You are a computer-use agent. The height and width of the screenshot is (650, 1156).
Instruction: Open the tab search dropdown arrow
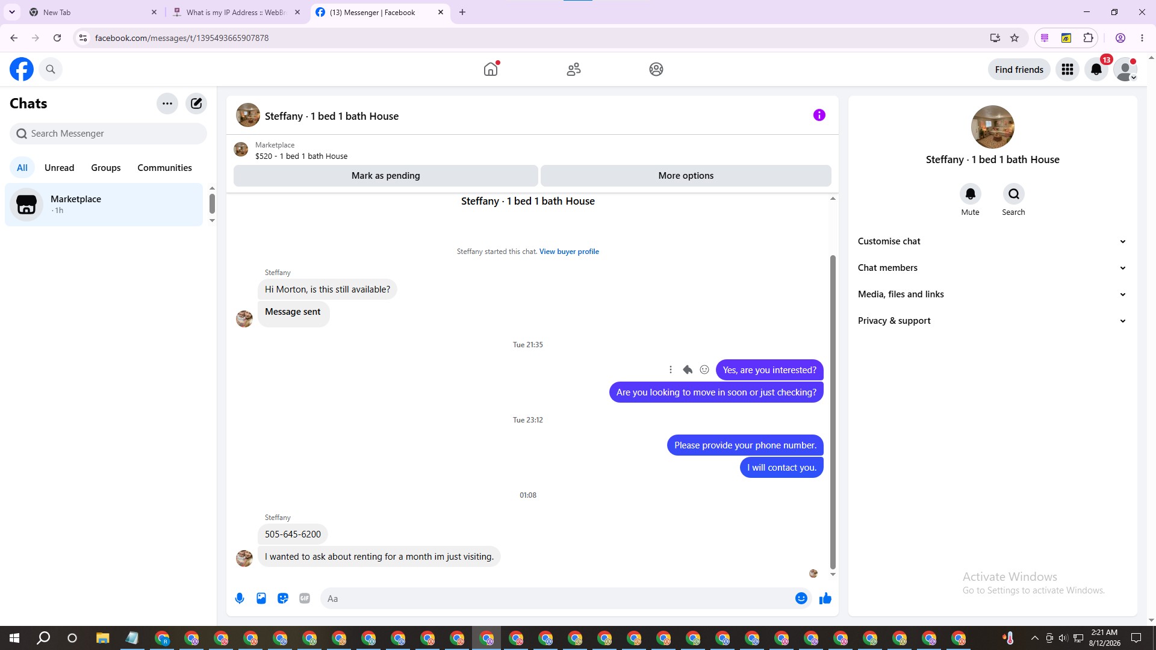[x=12, y=12]
